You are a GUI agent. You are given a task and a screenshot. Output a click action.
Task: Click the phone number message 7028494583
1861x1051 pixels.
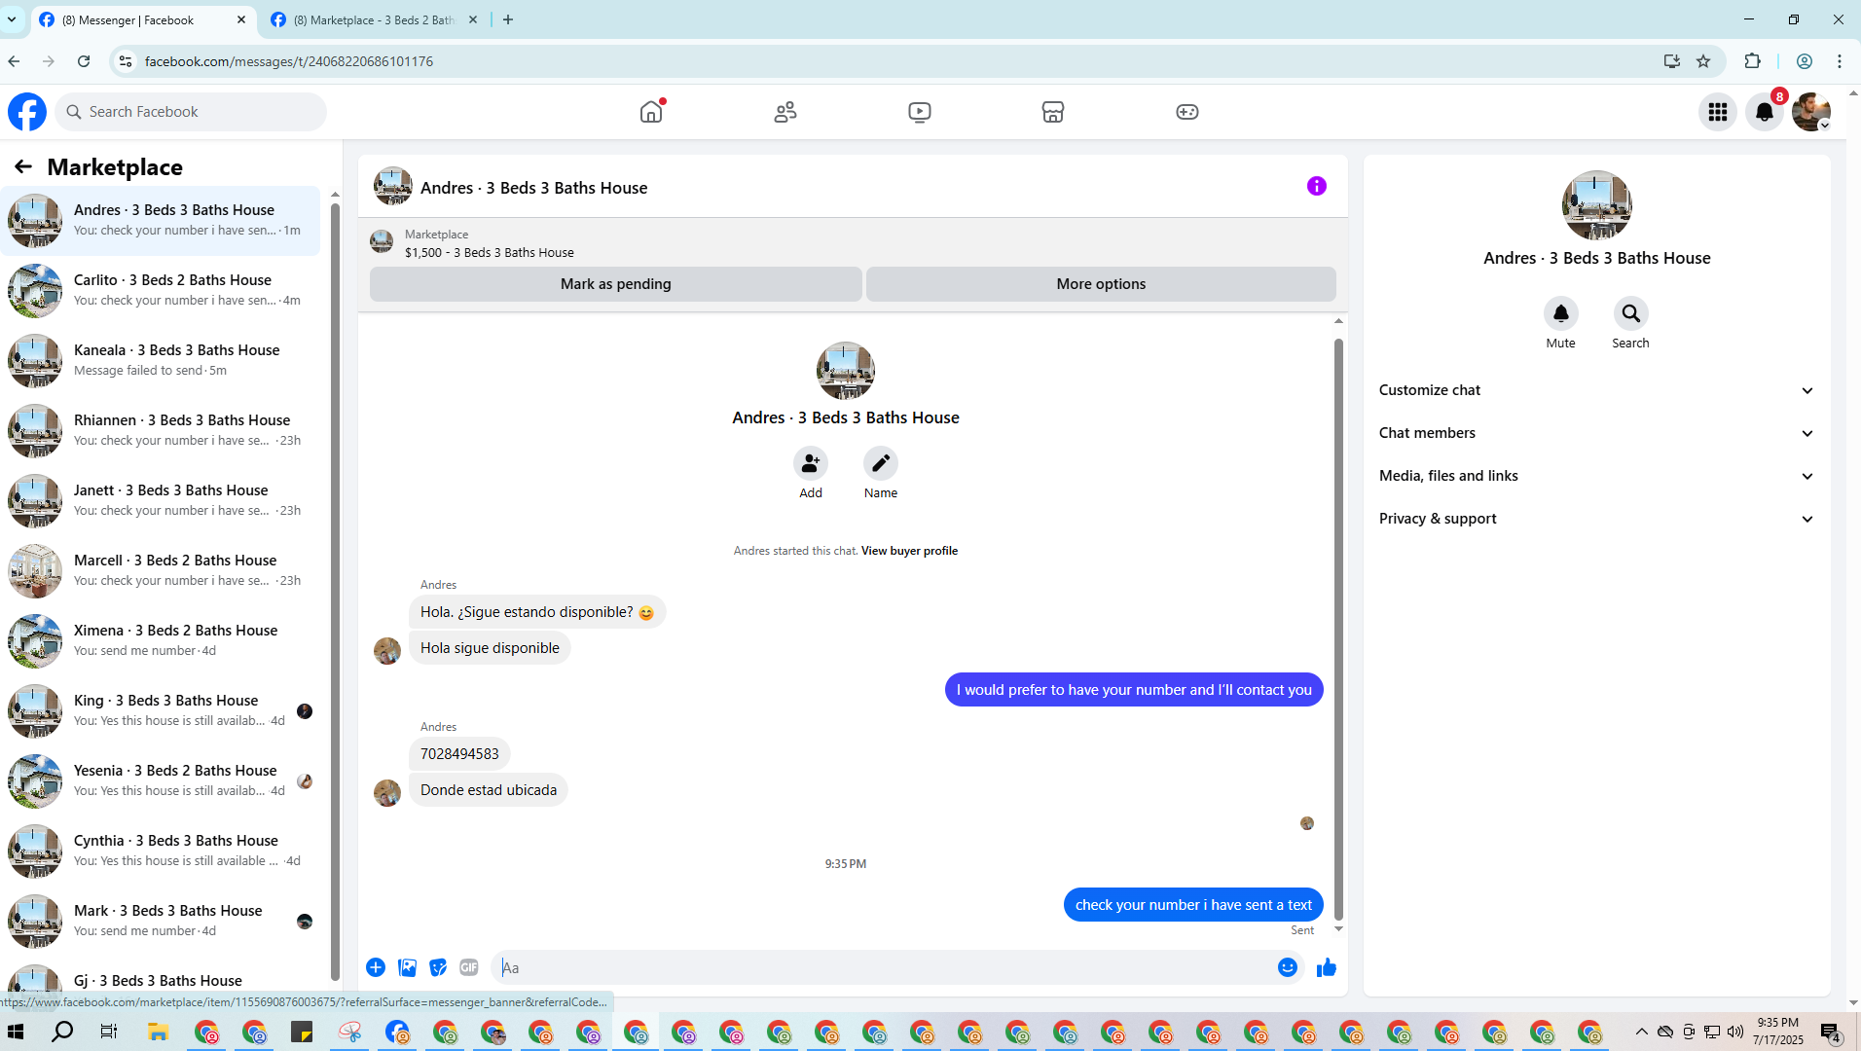coord(459,754)
